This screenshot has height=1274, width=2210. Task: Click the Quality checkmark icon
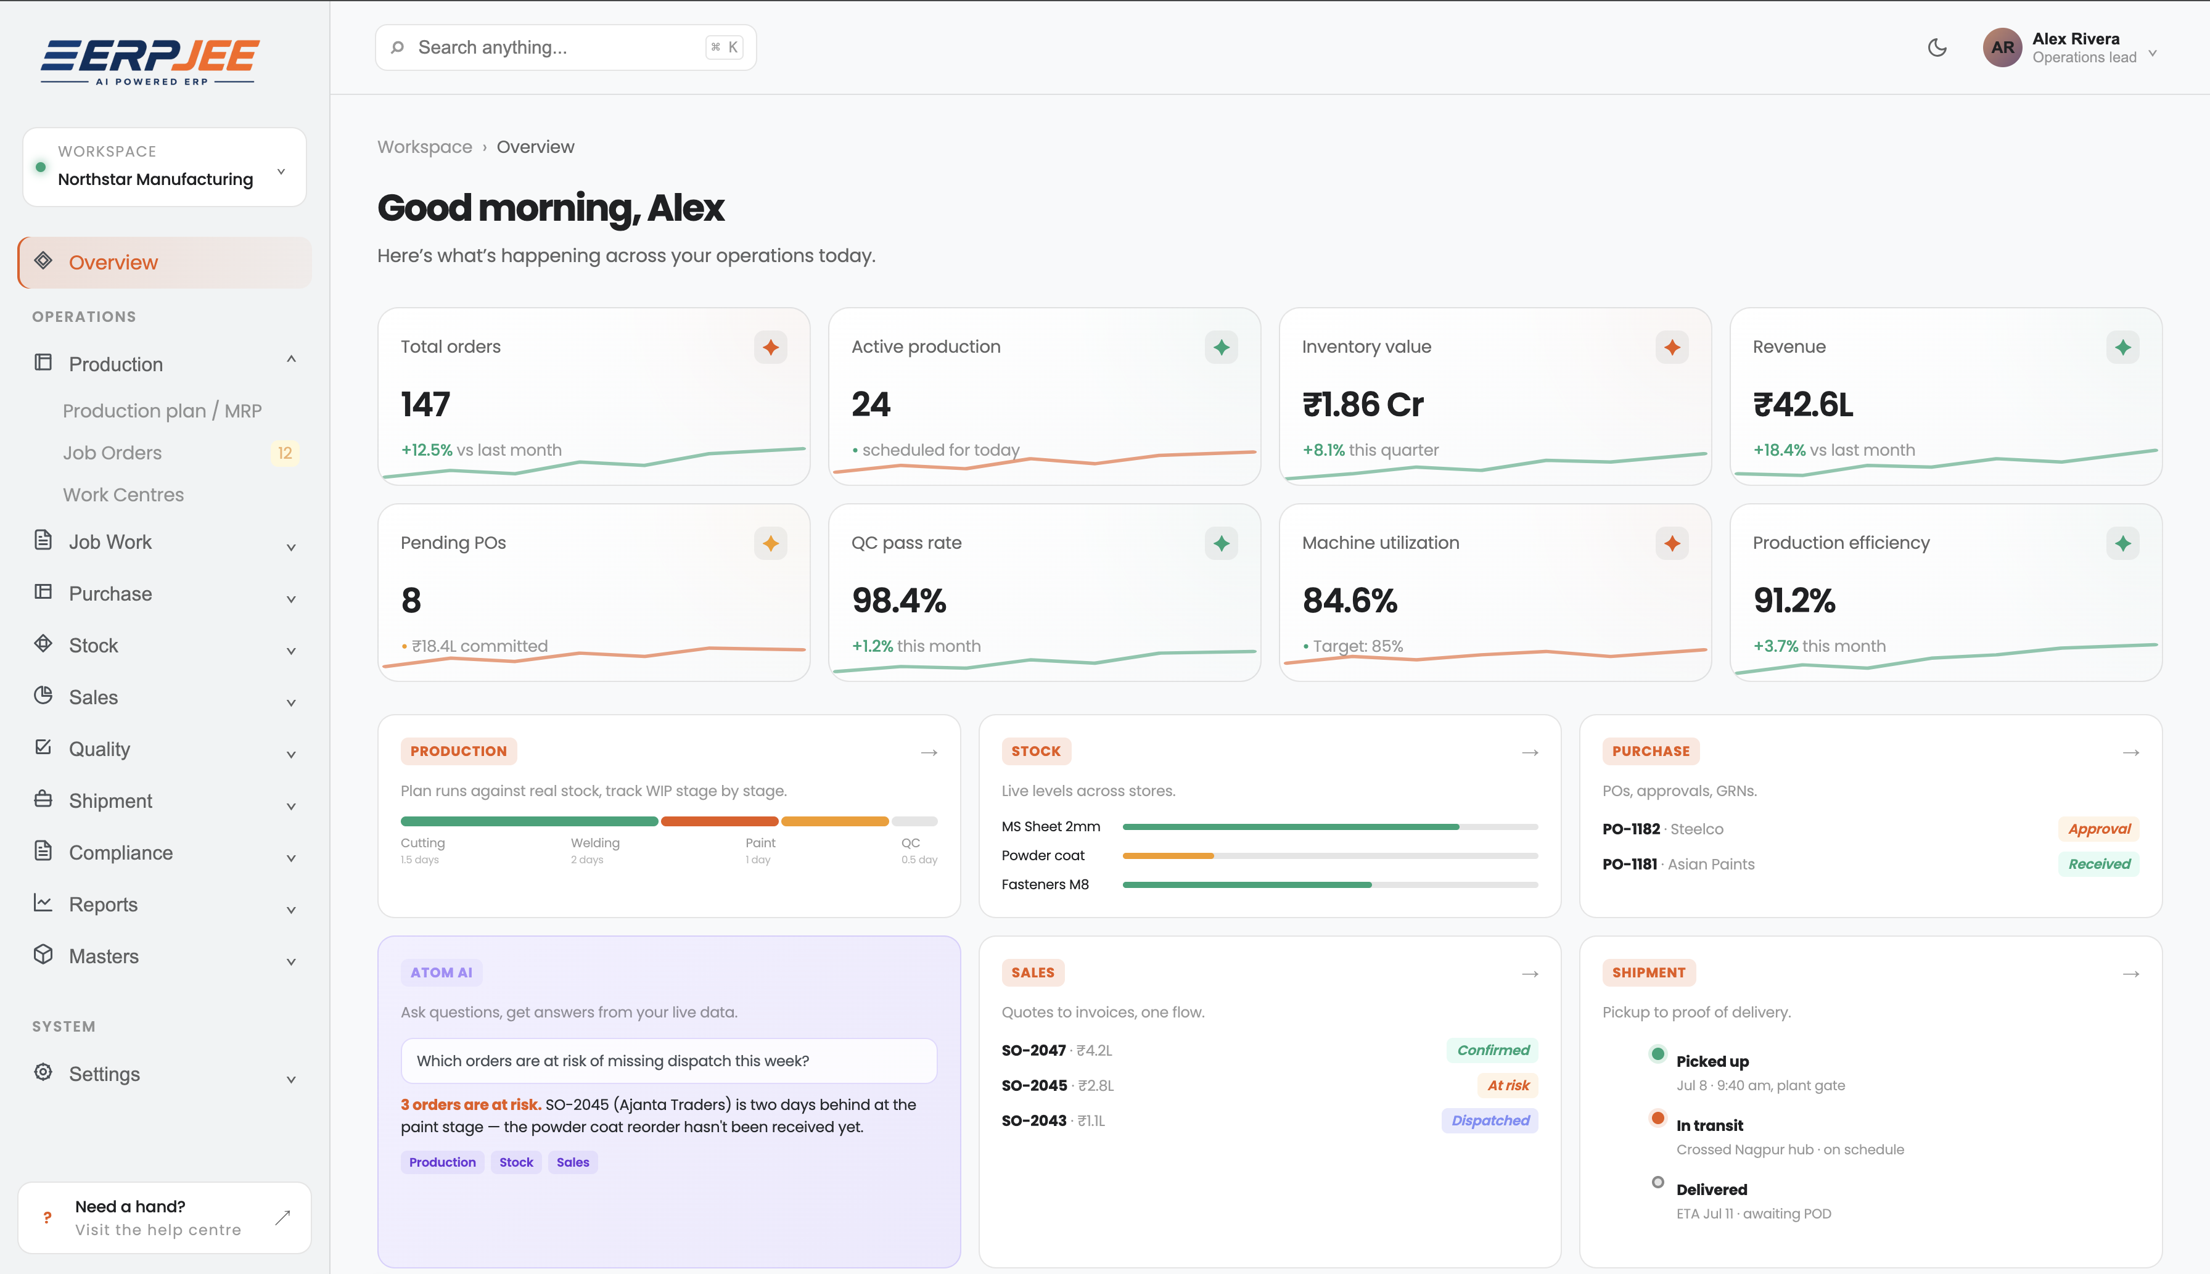pyautogui.click(x=43, y=746)
